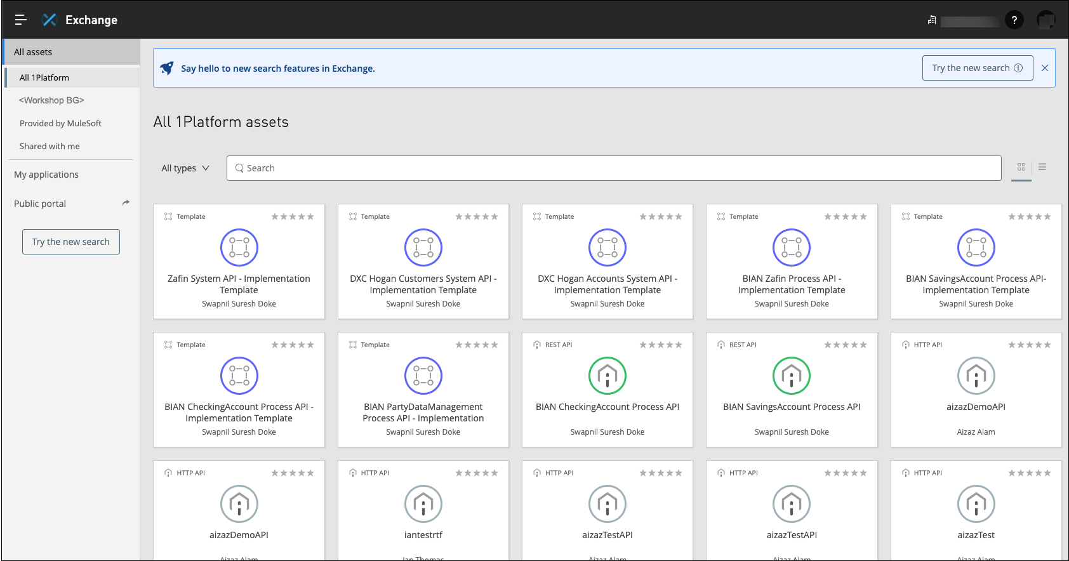Click Aizaz Alam under aizazDemoAPI second row
This screenshot has width=1069, height=561.
point(976,432)
